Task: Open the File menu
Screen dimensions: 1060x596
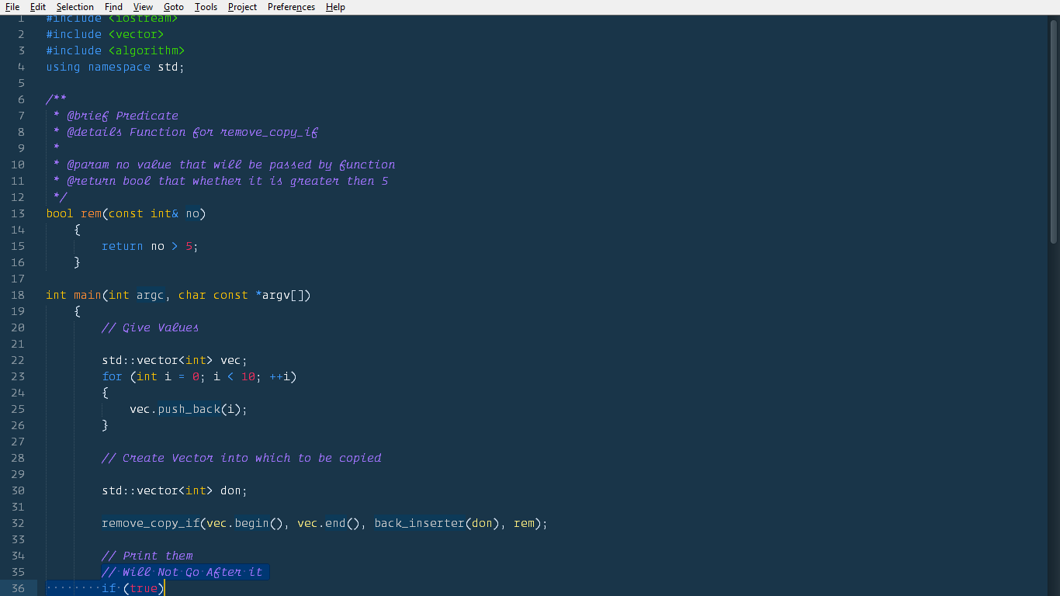Action: (12, 7)
